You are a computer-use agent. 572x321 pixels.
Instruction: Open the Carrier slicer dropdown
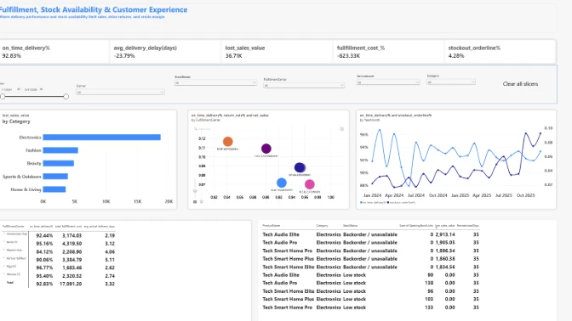120,92
